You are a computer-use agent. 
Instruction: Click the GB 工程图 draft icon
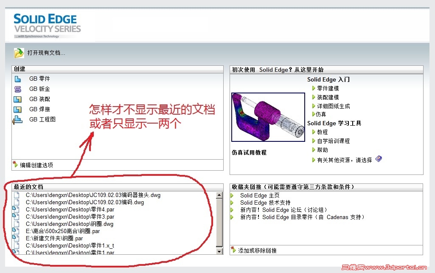click(x=17, y=120)
